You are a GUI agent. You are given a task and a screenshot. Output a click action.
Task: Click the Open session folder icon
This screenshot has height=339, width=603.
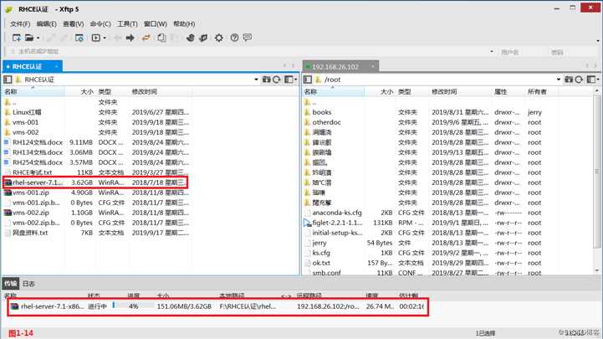click(x=29, y=38)
